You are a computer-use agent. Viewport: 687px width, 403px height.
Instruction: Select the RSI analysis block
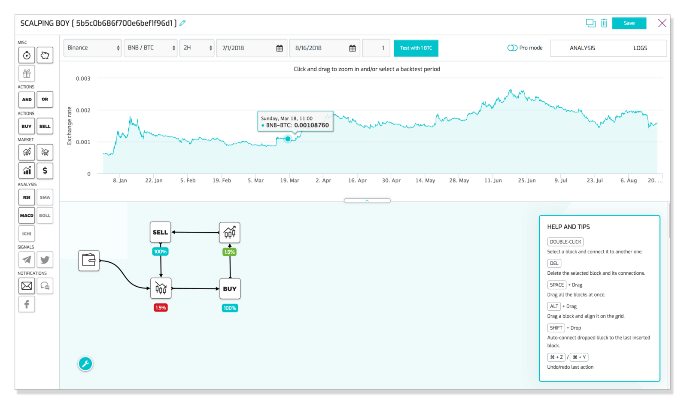pyautogui.click(x=27, y=197)
